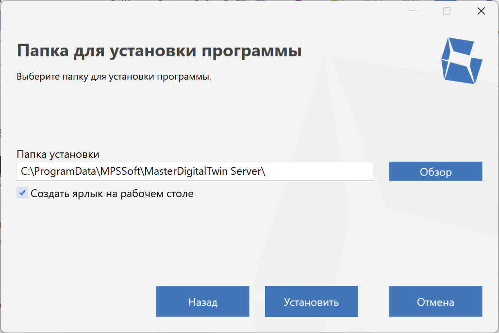Cancel installation with 'Отмена'
The width and height of the screenshot is (499, 333).
pyautogui.click(x=435, y=301)
